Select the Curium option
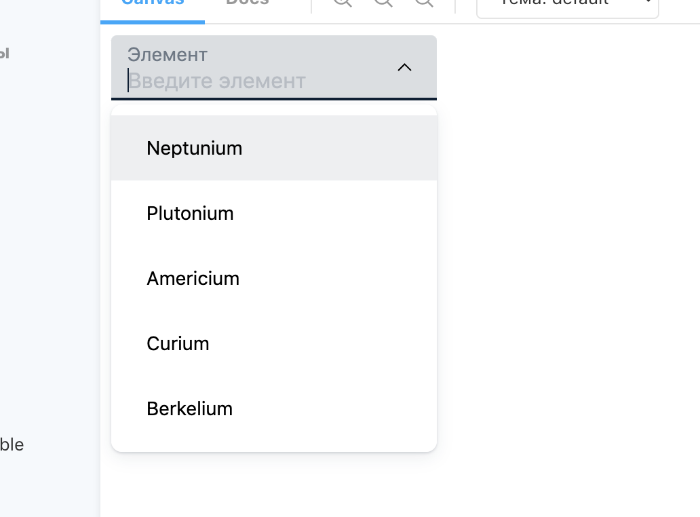The image size is (700, 517). [273, 343]
